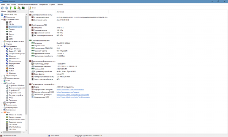Click the sidebar scrollbar down arrow

[x=26, y=130]
